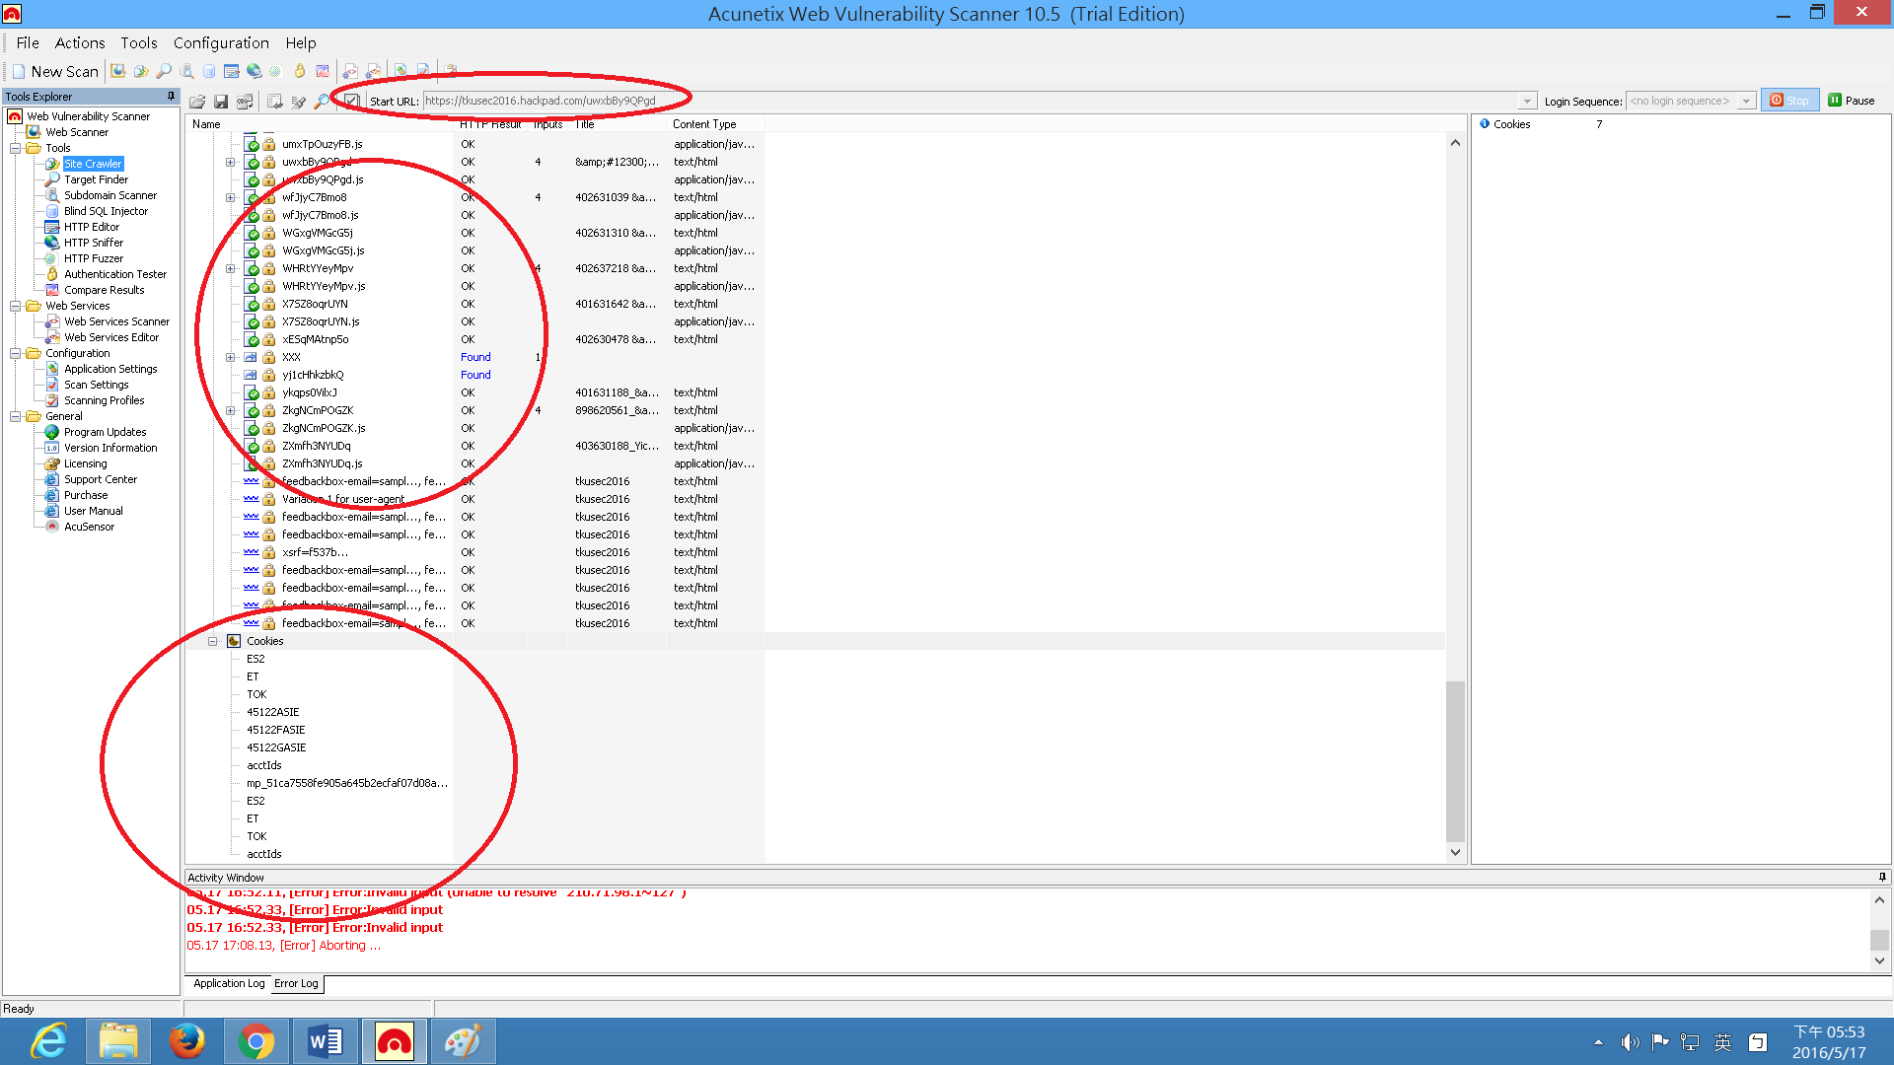Pin the Tools Explorer panel

tap(171, 96)
